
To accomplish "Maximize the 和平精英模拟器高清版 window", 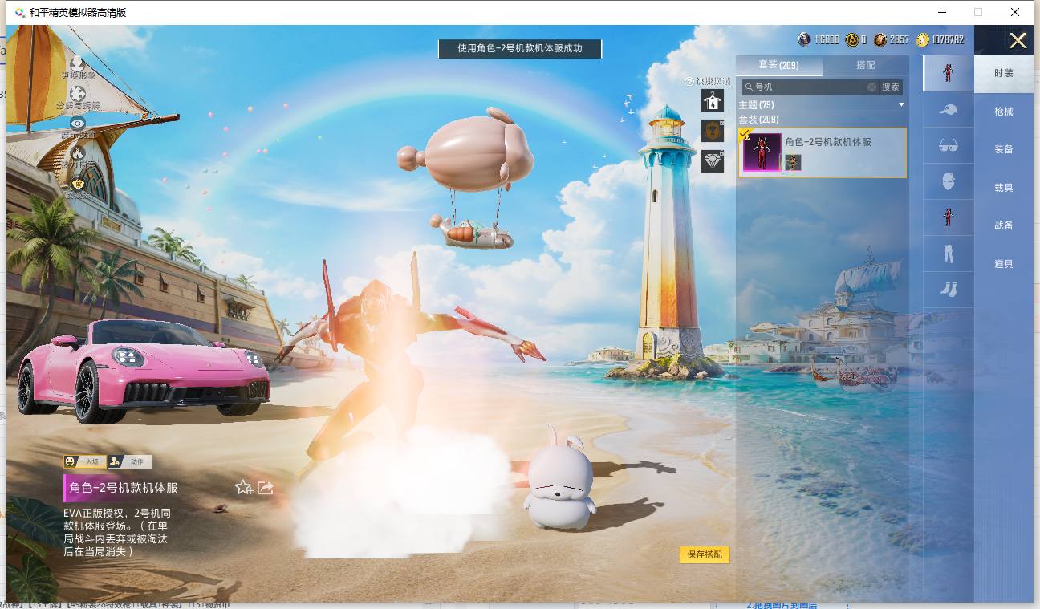I will [978, 12].
